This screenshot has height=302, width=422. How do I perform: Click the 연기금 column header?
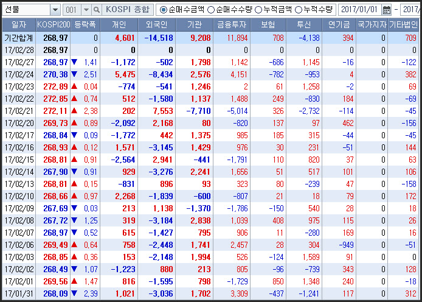pos(339,25)
